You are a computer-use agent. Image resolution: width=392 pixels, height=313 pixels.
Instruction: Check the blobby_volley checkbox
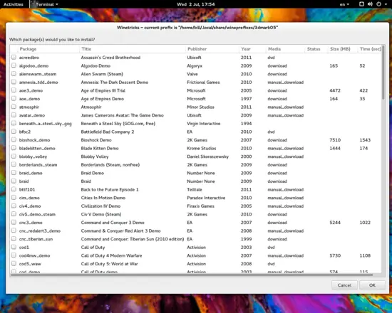[14, 156]
